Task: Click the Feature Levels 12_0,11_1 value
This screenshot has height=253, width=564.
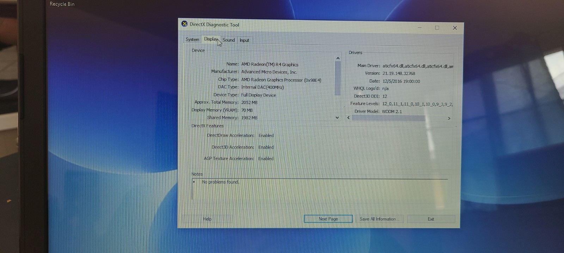Action: click(x=417, y=104)
